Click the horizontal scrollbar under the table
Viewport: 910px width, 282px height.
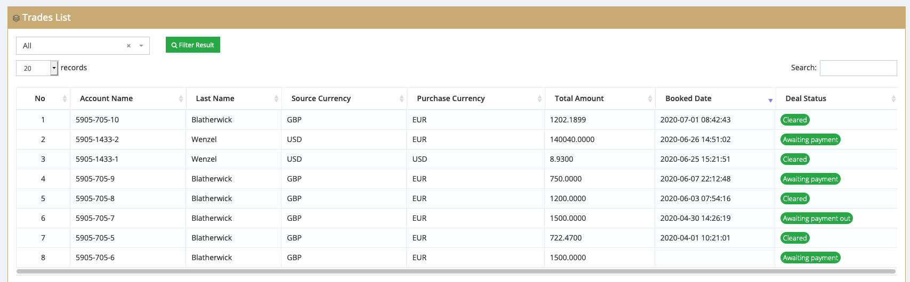pyautogui.click(x=456, y=271)
